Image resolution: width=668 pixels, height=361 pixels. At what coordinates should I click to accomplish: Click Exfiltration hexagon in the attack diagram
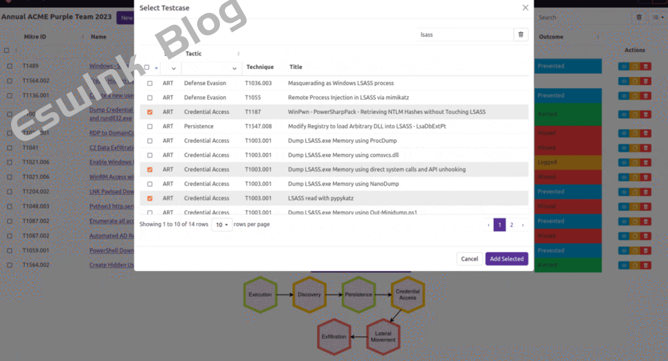click(x=333, y=336)
